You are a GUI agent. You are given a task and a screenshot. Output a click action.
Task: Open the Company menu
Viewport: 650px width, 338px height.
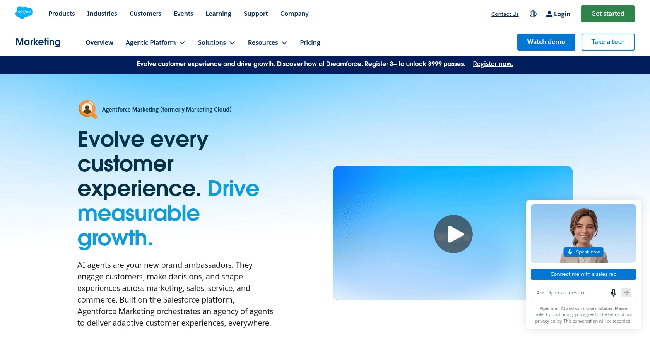294,14
